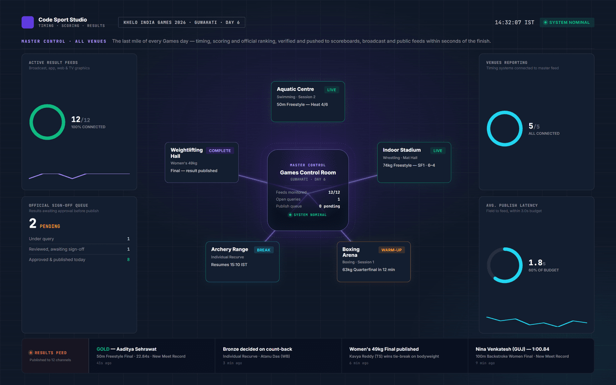Click the publish latency gauge ring
This screenshot has height=385, width=616.
click(x=504, y=265)
